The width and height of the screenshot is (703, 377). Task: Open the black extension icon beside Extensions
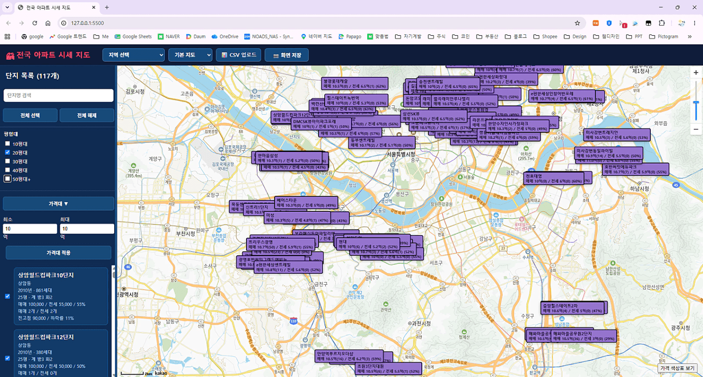[x=648, y=23]
